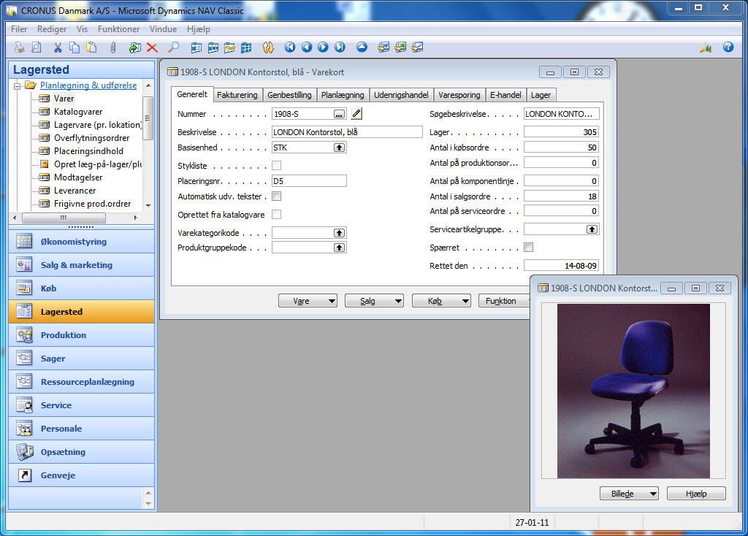Click the blue chair picture
This screenshot has height=536, width=748.
pyautogui.click(x=633, y=391)
